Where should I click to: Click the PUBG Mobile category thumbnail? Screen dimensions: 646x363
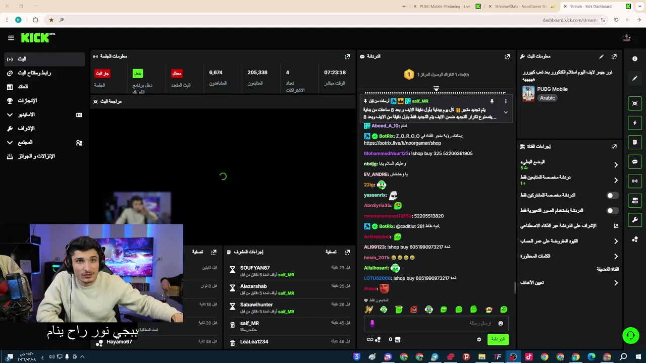(528, 94)
